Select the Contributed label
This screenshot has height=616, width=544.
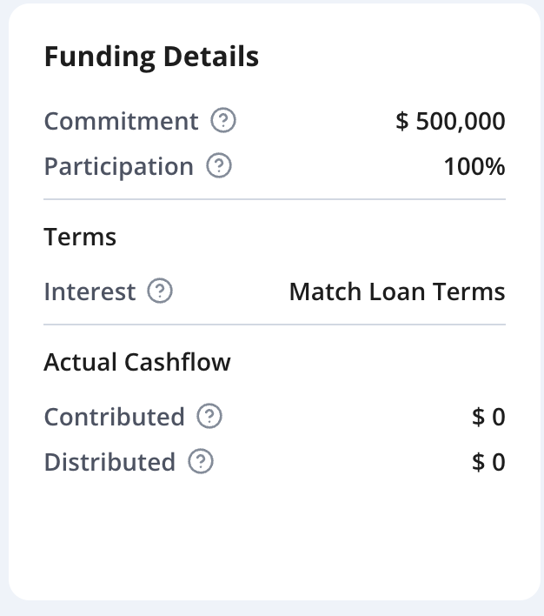114,417
